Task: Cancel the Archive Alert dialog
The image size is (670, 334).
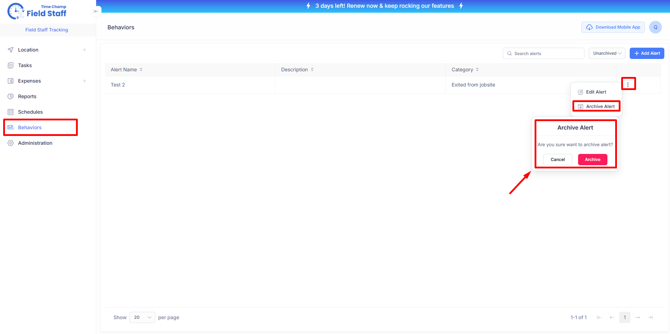Action: [x=558, y=160]
